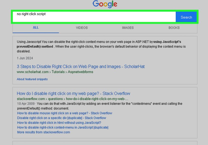This screenshot has width=208, height=145.
Task: Open 'How do I disable right click on my web page?' result
Action: point(73,94)
